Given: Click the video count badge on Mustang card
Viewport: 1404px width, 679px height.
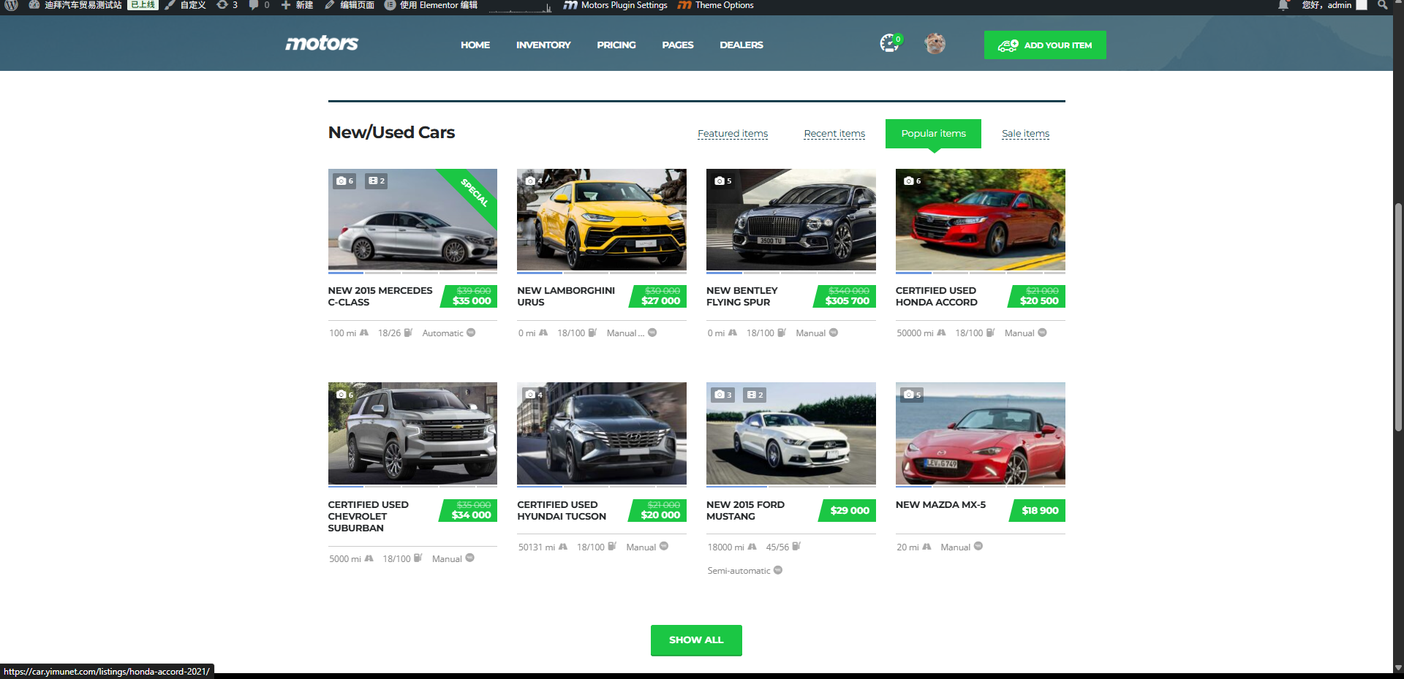Looking at the screenshot, I should [755, 395].
